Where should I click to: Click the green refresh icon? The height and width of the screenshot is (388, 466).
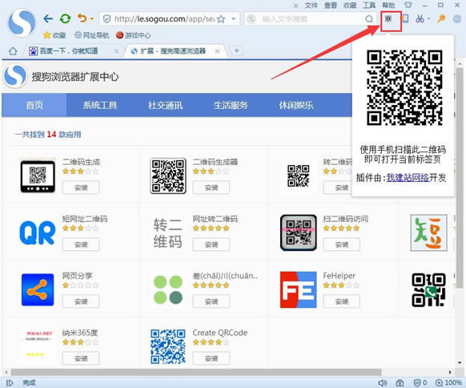65,18
